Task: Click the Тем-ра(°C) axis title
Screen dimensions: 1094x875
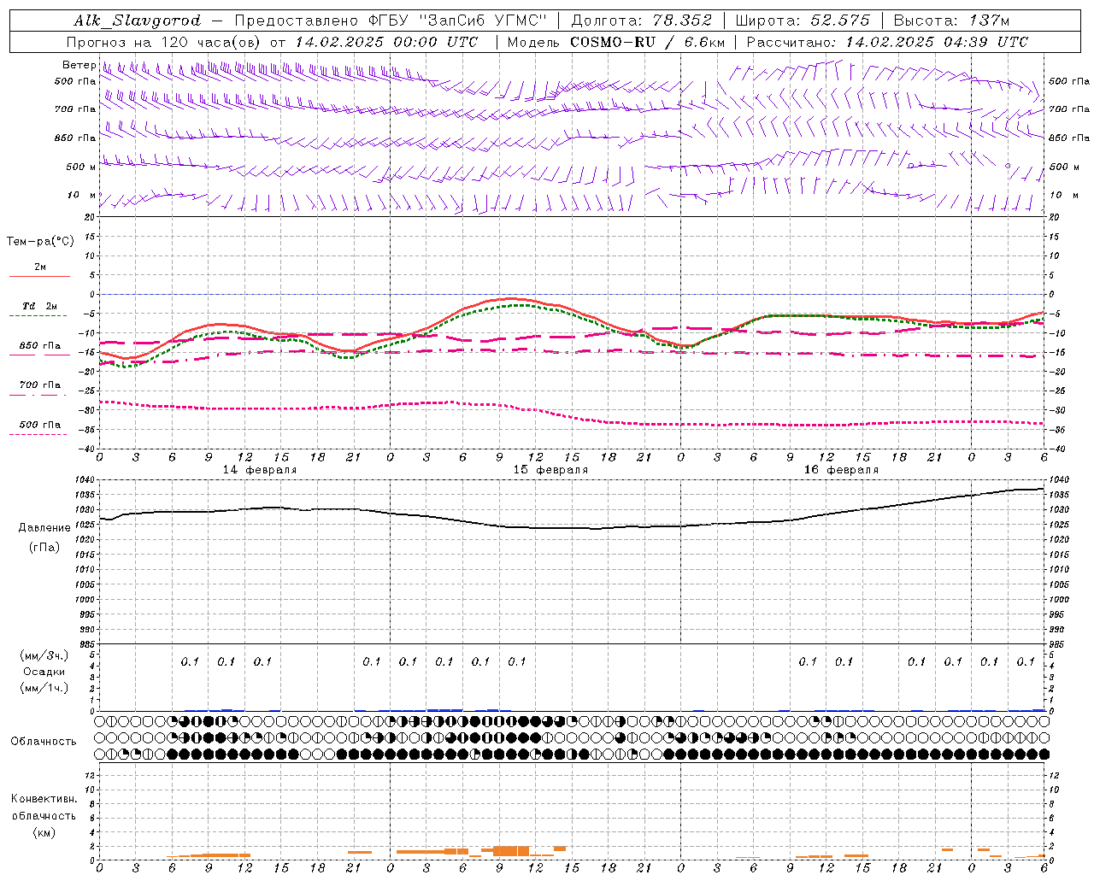Action: click(x=40, y=242)
